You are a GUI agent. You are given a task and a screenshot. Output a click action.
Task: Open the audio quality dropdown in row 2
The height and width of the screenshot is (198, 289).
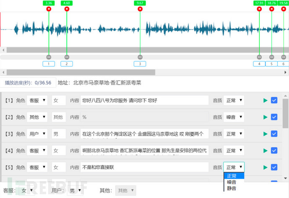coord(234,117)
